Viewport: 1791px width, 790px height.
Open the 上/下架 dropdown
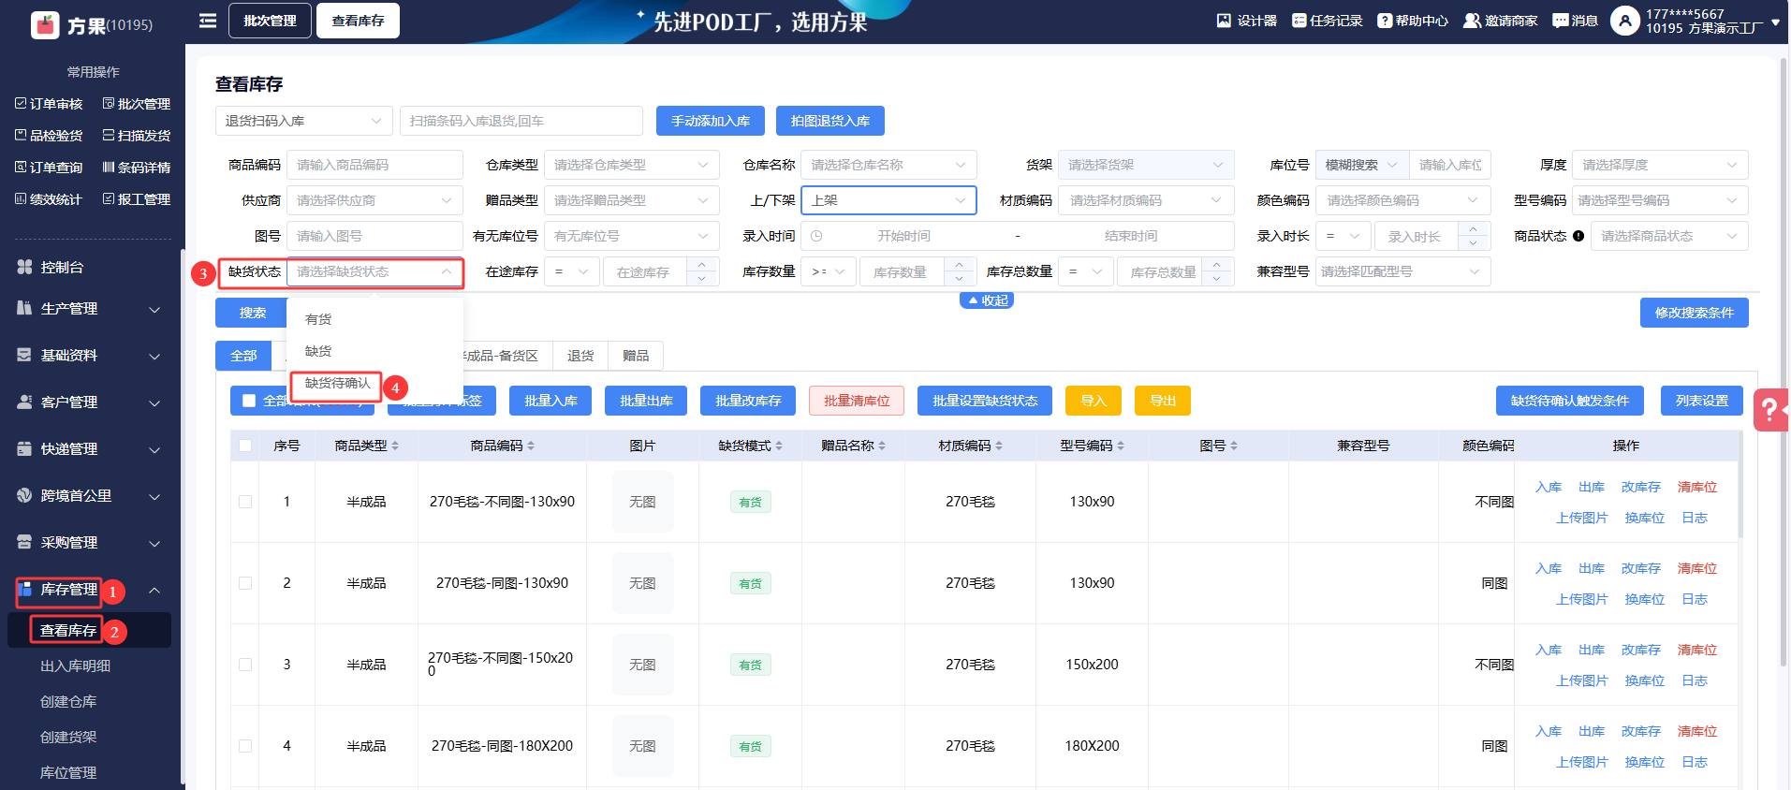click(889, 200)
